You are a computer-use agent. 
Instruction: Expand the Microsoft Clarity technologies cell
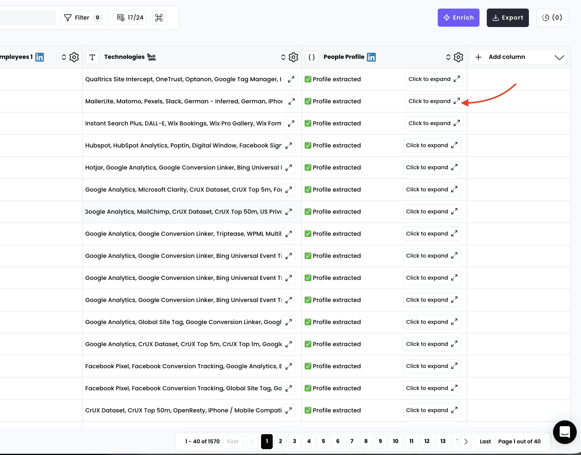[289, 189]
